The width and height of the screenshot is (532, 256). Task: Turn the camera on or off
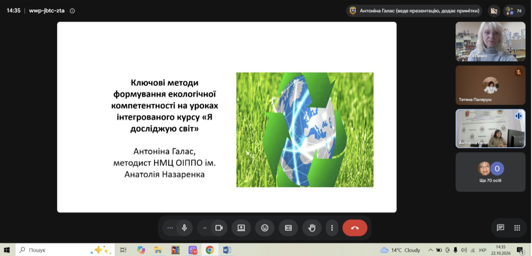tap(219, 228)
